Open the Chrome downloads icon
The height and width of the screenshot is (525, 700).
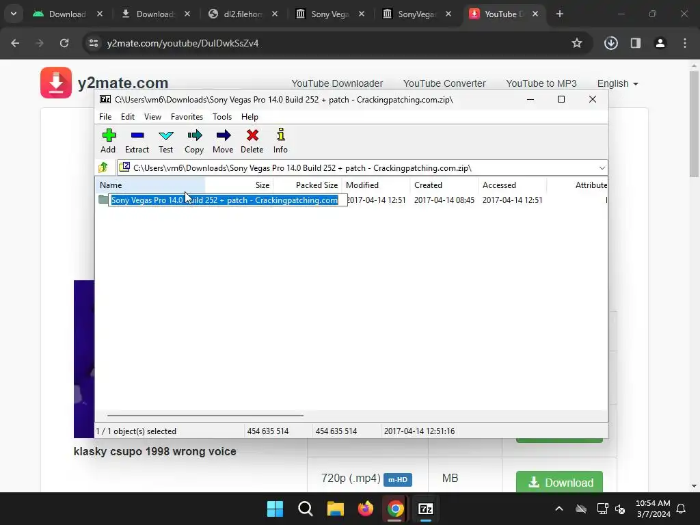[x=610, y=43]
